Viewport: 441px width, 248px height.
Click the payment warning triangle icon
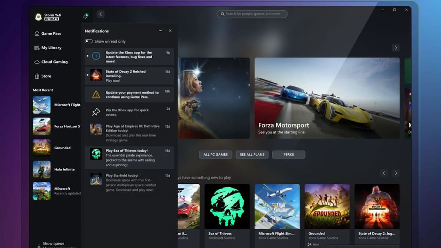click(x=96, y=94)
